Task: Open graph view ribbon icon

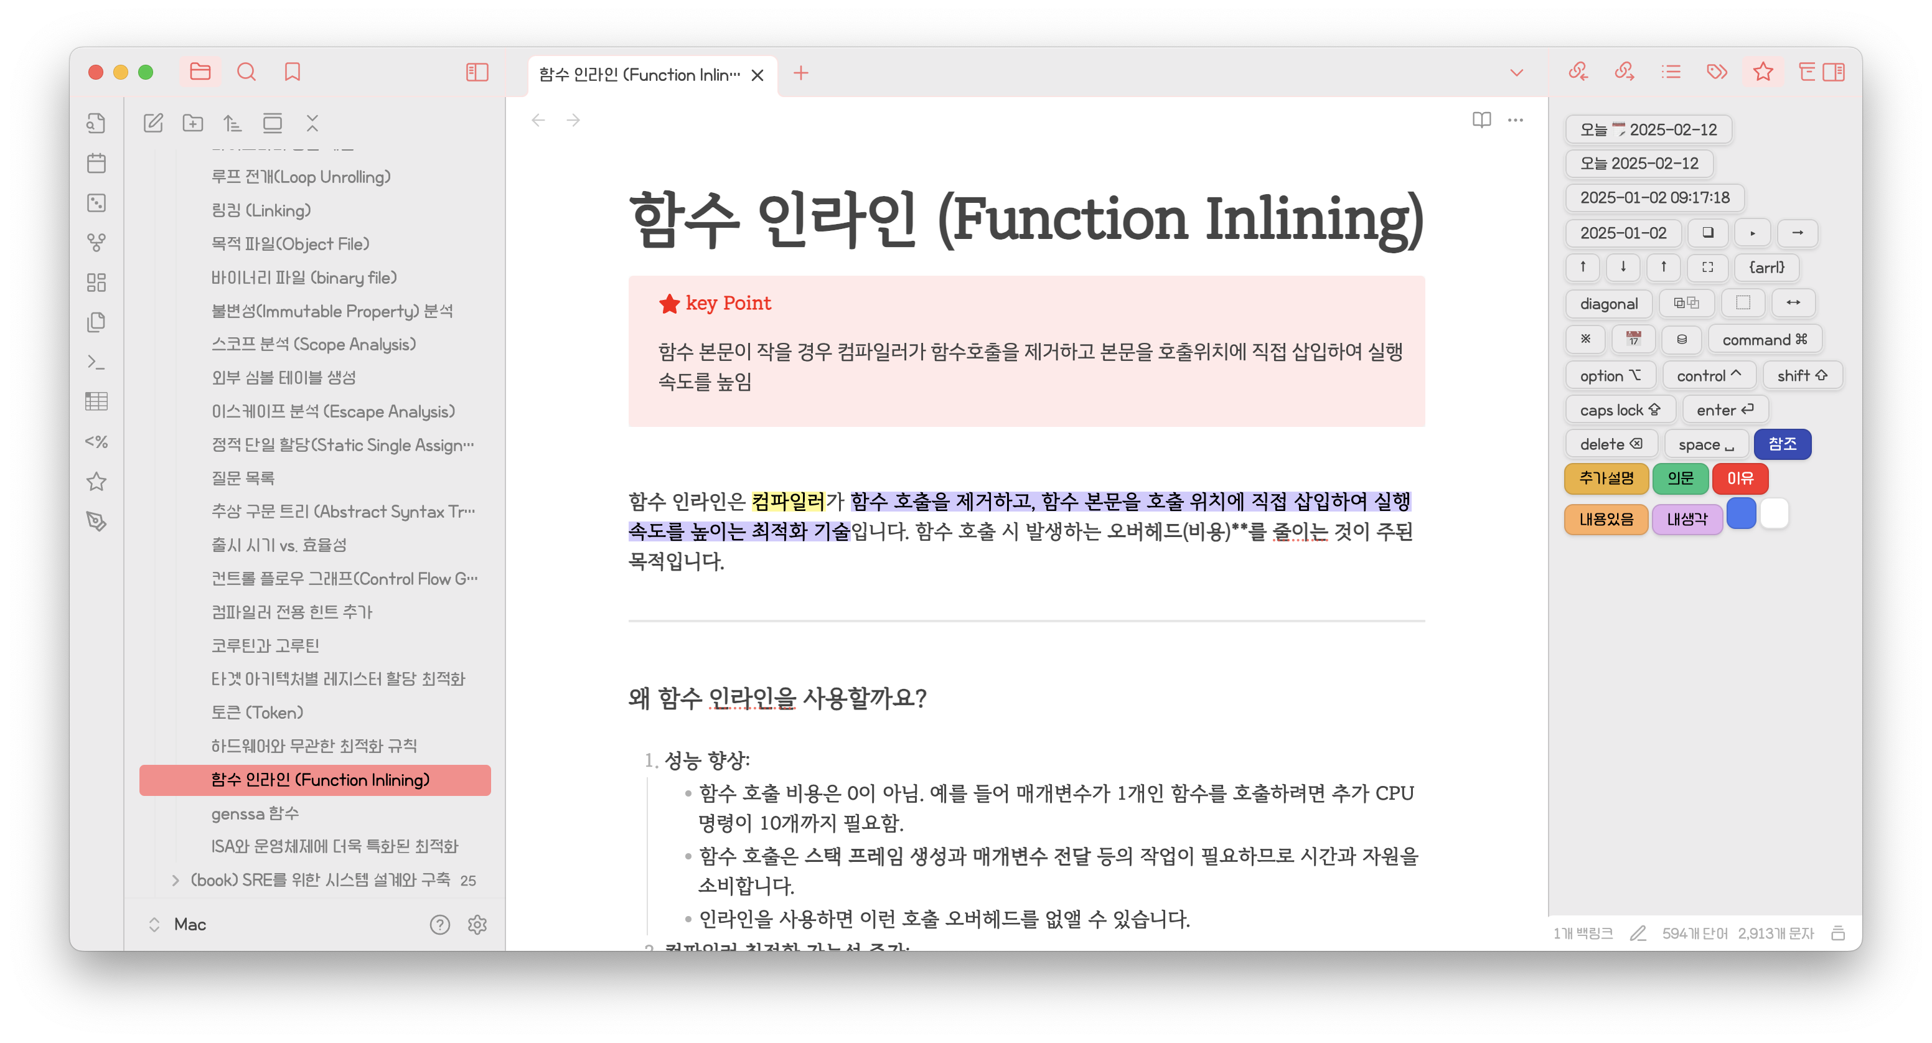Action: pyautogui.click(x=96, y=242)
